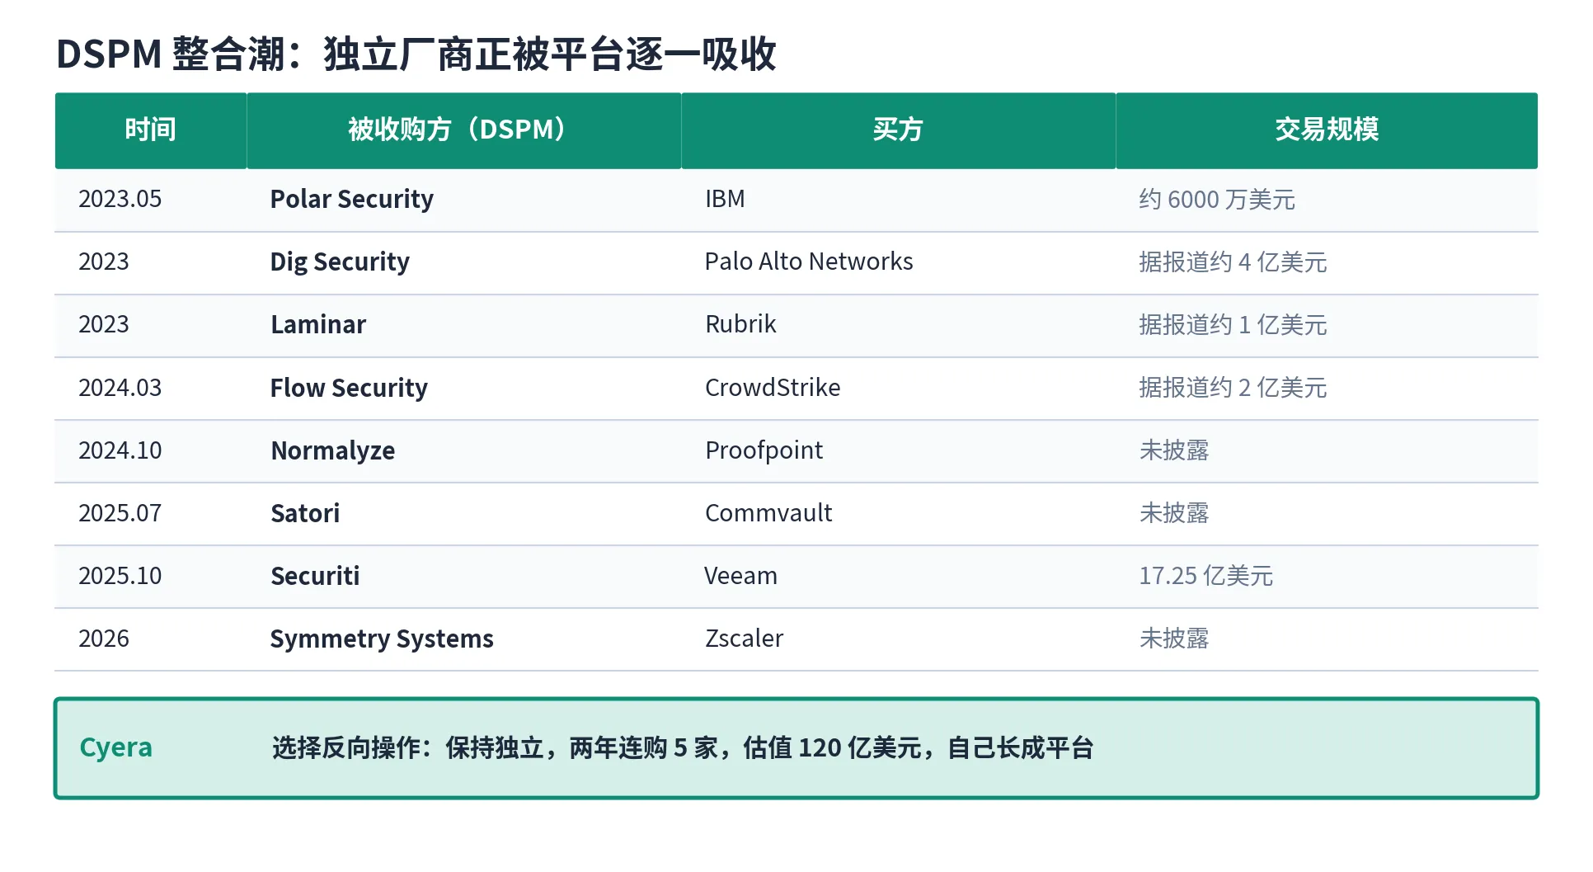Click 'Polar Security' in the table
This screenshot has width=1593, height=872.
click(x=351, y=199)
